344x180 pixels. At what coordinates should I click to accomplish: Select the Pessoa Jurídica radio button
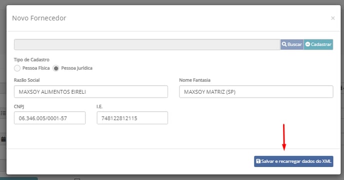pyautogui.click(x=56, y=68)
